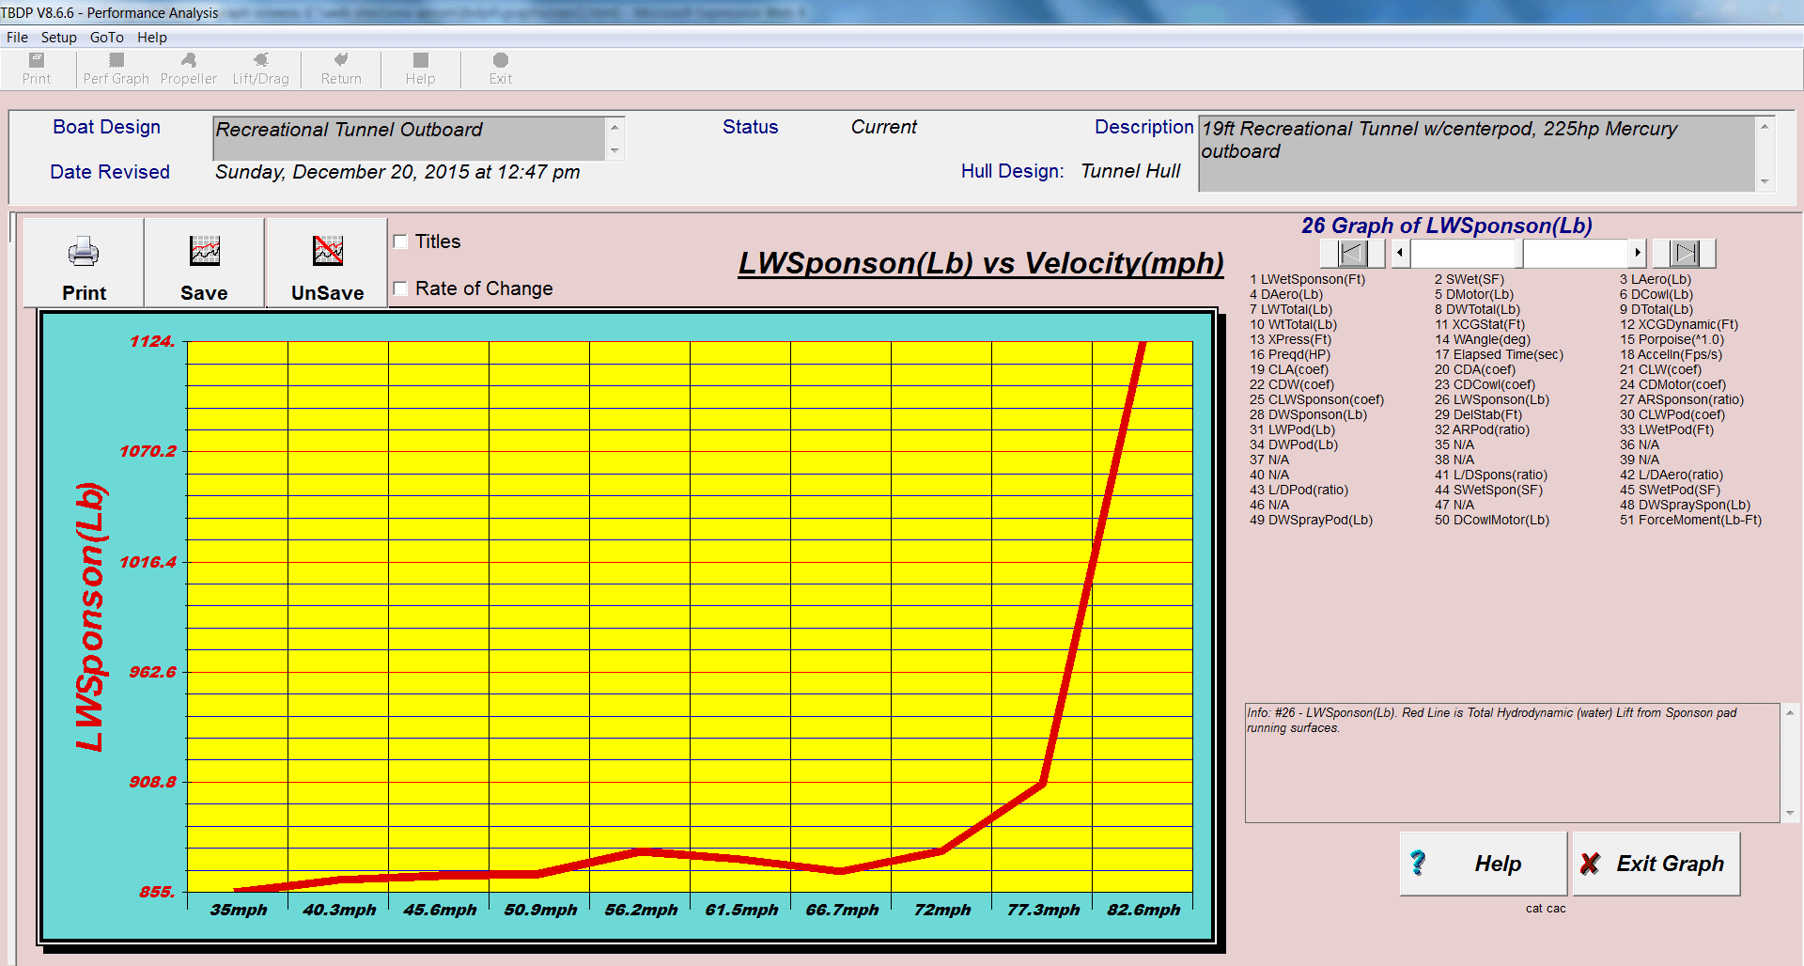
Task: Select graph 42 L/DAero(ratio)
Action: (1671, 475)
